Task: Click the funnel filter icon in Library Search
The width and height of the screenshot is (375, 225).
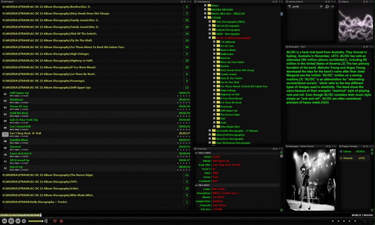Action: pos(290,6)
